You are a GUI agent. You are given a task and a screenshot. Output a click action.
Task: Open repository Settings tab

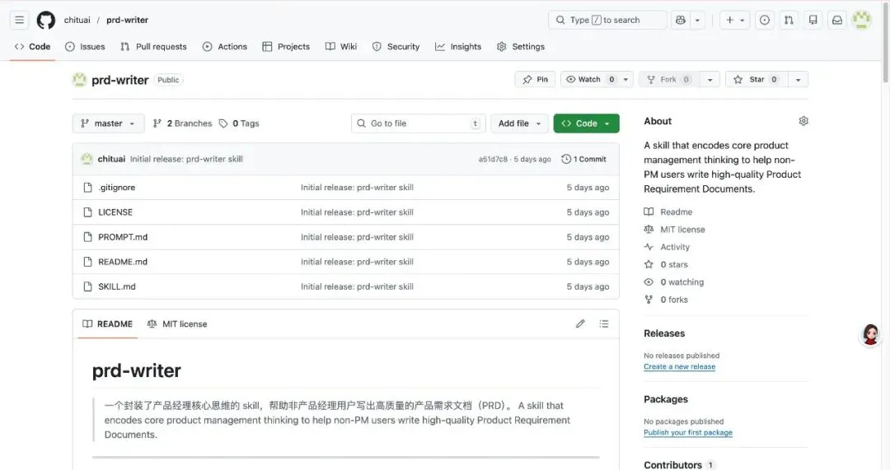point(521,46)
